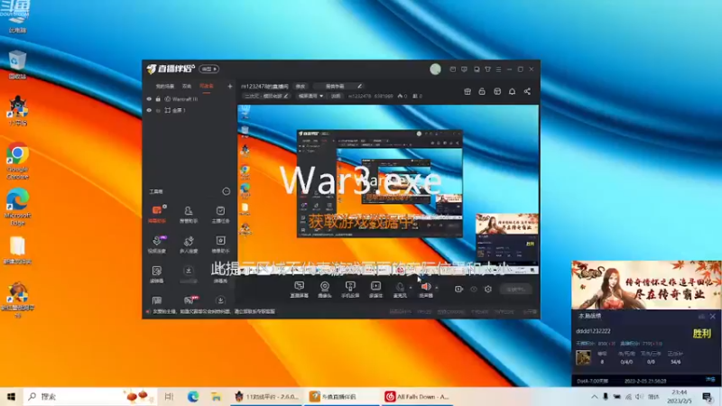Image resolution: width=722 pixels, height=406 pixels.
Task: Open the bottom-left toolbox panel icon
Action: [x=157, y=300]
